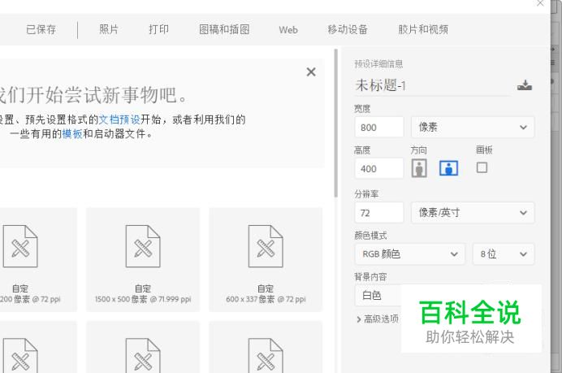Enable the 画板 artboard checkbox
This screenshot has width=562, height=373.
[482, 167]
